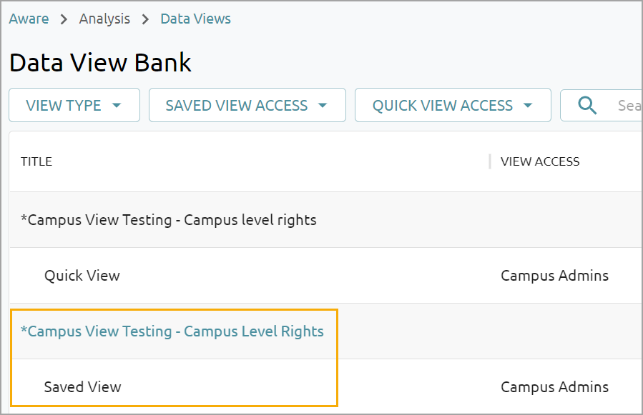The height and width of the screenshot is (415, 643).
Task: Click the VIEW TYPE dropdown arrow
Action: point(117,105)
